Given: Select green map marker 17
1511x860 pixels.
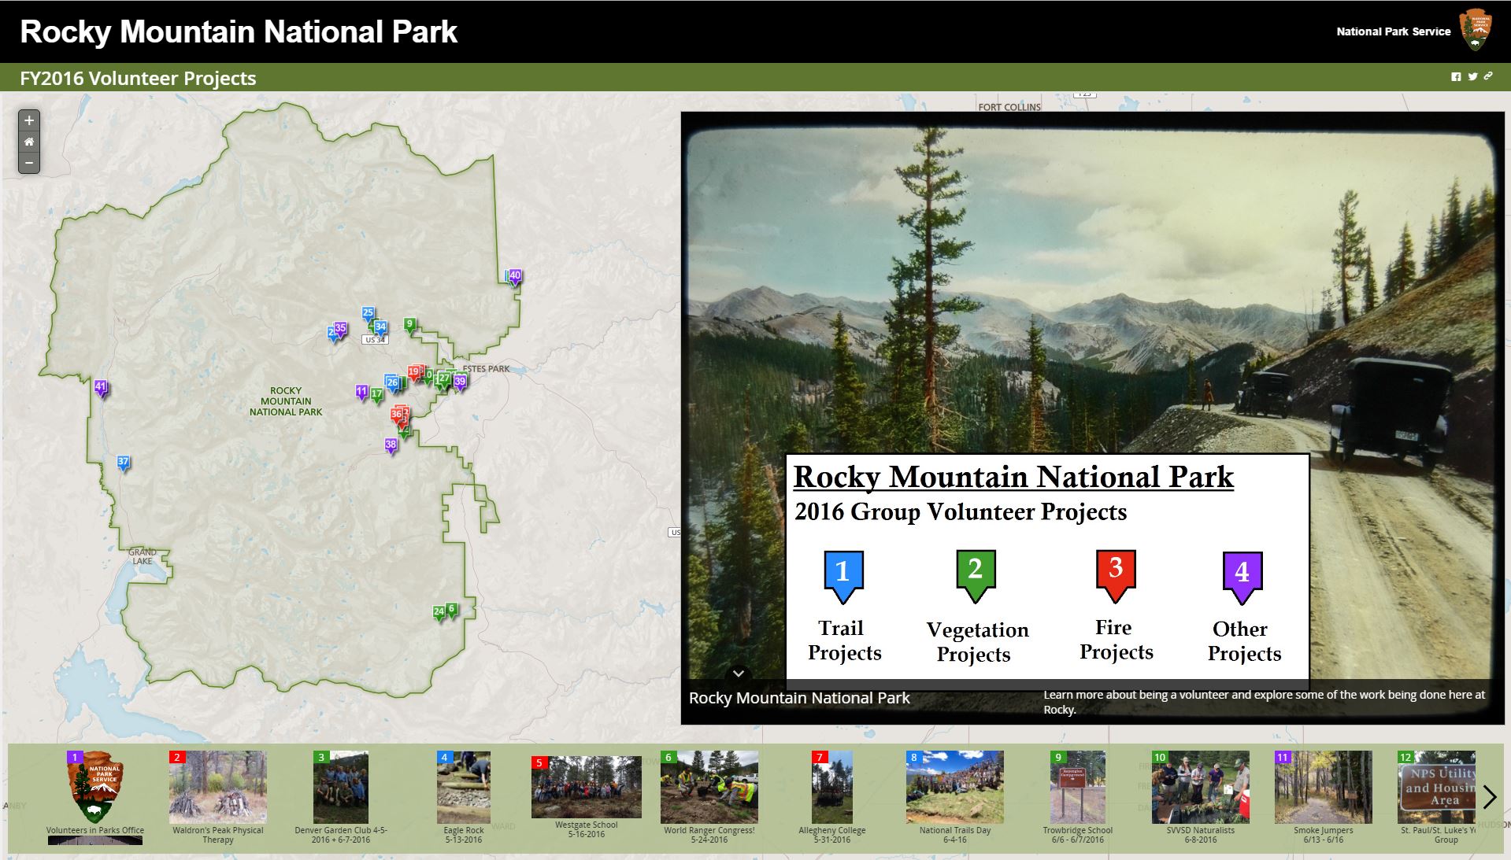Looking at the screenshot, I should pos(377,394).
